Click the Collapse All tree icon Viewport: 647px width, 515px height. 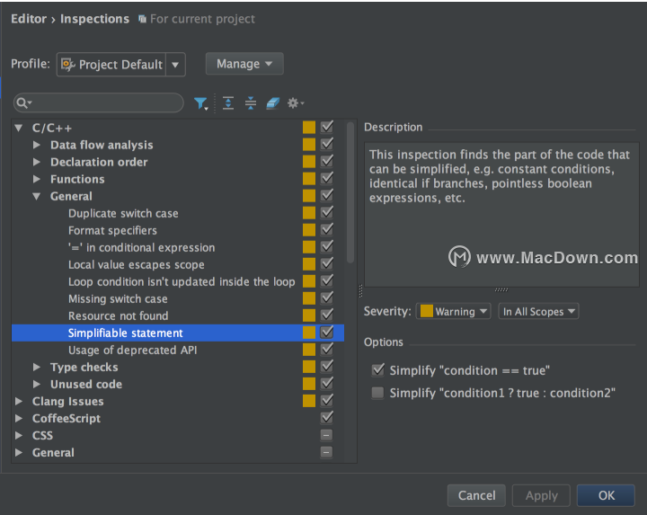[x=251, y=102]
